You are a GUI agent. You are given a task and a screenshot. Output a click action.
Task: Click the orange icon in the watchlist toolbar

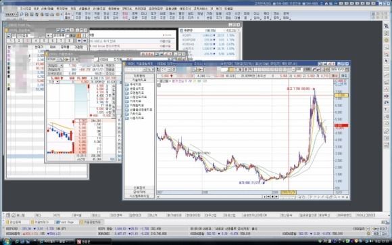click(x=79, y=36)
